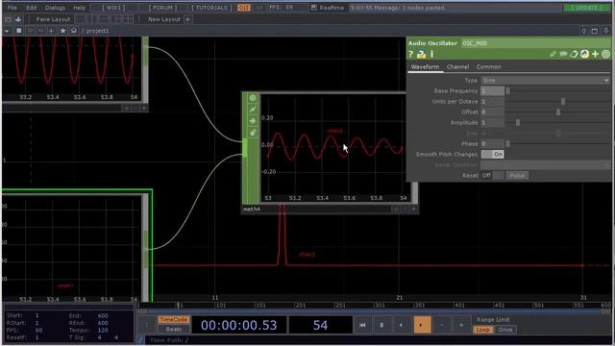Open the Dialogs menu
This screenshot has height=346, width=615.
point(55,8)
